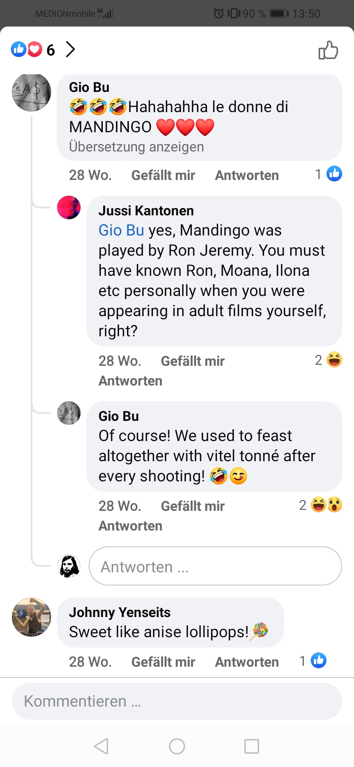
Task: Tap the blue 'Gio Bu' mention link
Action: [121, 230]
